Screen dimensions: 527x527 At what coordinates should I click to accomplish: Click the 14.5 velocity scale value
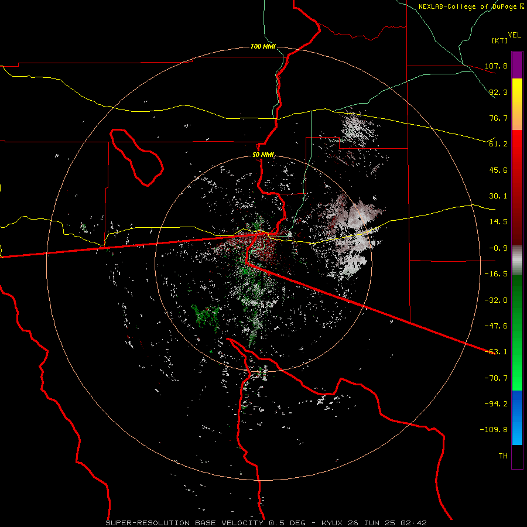(x=498, y=222)
